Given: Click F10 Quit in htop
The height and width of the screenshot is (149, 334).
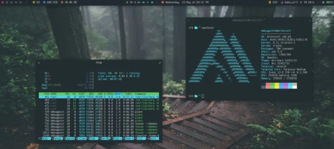Looking at the screenshot, I should pos(152,138).
